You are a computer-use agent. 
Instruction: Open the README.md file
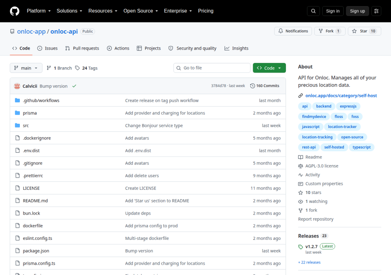coord(36,201)
